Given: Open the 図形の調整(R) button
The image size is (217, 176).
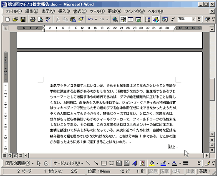Looking at the screenshot, I should point(19,163).
